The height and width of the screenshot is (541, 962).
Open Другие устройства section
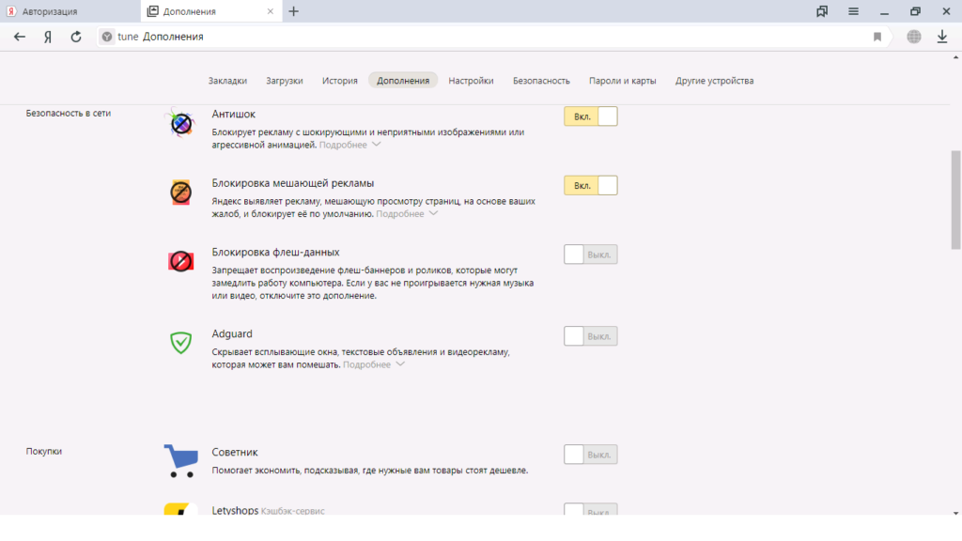click(x=714, y=81)
